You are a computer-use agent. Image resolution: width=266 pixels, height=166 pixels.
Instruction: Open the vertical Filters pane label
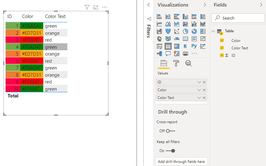coord(149,31)
